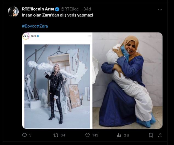Open three-dot menu inside the Zara post image

tap(89, 36)
